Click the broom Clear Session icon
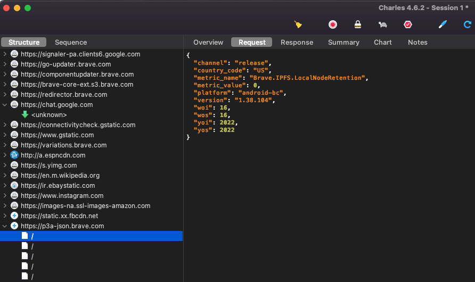 (x=298, y=24)
